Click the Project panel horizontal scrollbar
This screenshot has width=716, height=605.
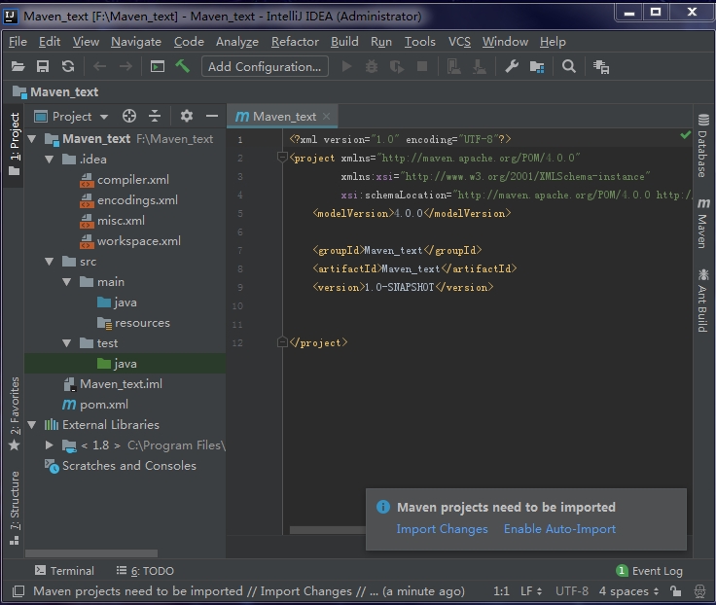(91, 552)
